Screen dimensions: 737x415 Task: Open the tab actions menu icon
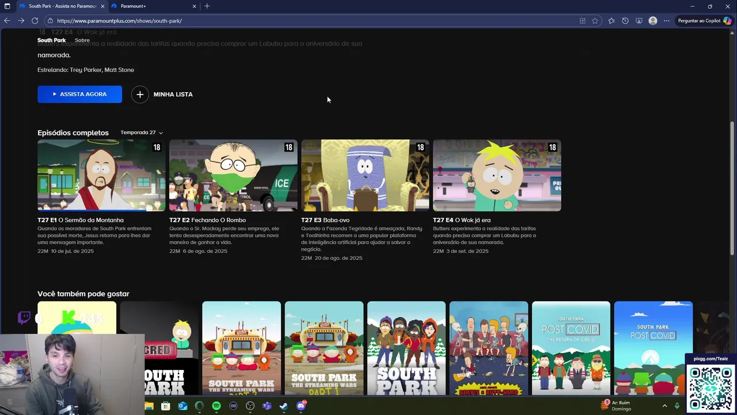click(x=7, y=6)
